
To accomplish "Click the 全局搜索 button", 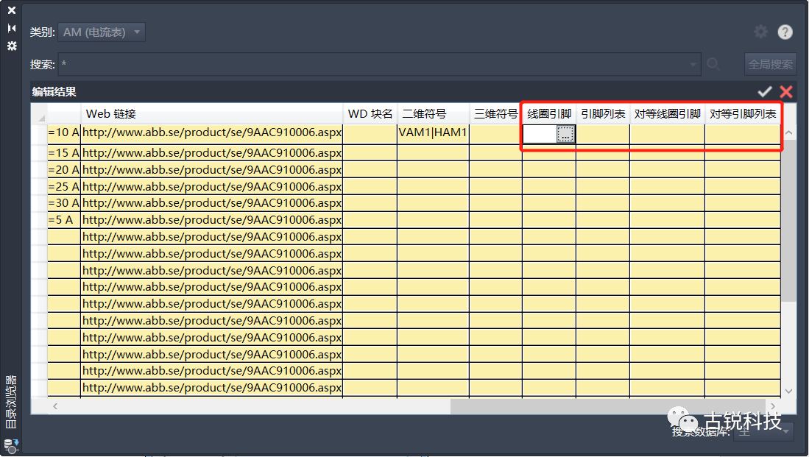I will (x=770, y=65).
